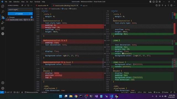Viewport: 177px width, 99px height.
Task: Open the Terminal menu
Action: (37, 2)
